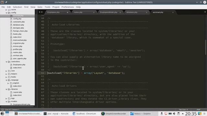Open Employees.php under controllers
This screenshot has width=207, height=116.
pyautogui.click(x=19, y=65)
